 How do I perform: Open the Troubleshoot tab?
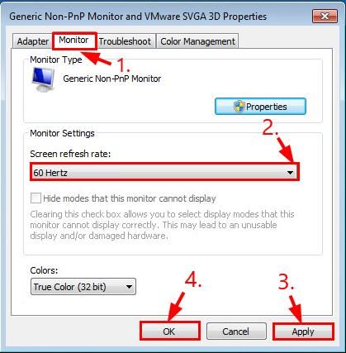[x=125, y=41]
